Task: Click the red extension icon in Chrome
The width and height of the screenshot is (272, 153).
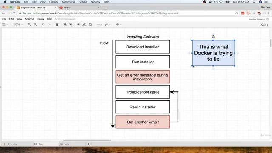Action: (243, 13)
